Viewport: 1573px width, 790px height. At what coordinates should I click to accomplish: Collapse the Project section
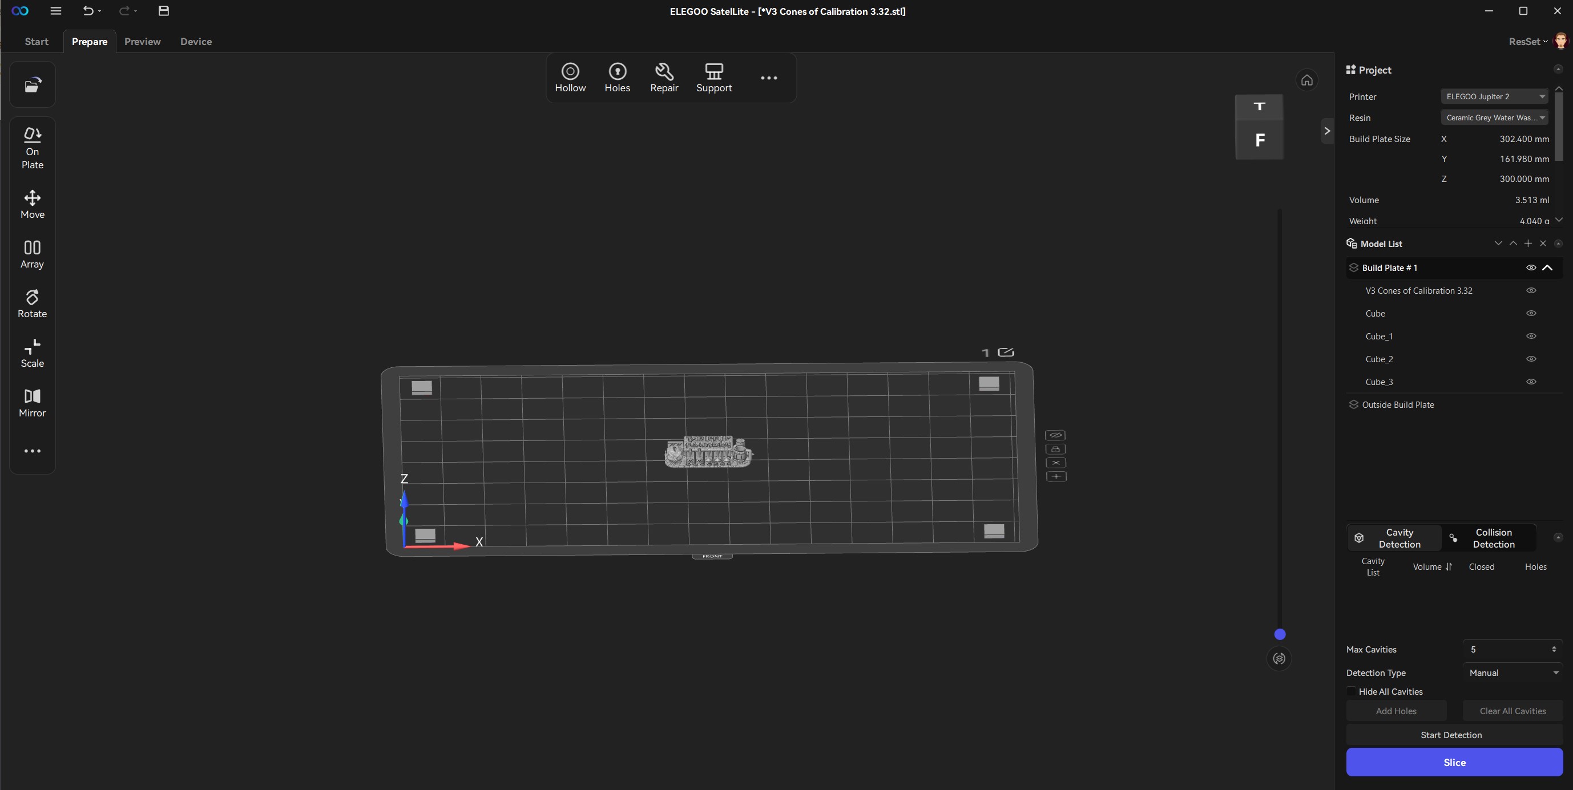coord(1558,69)
